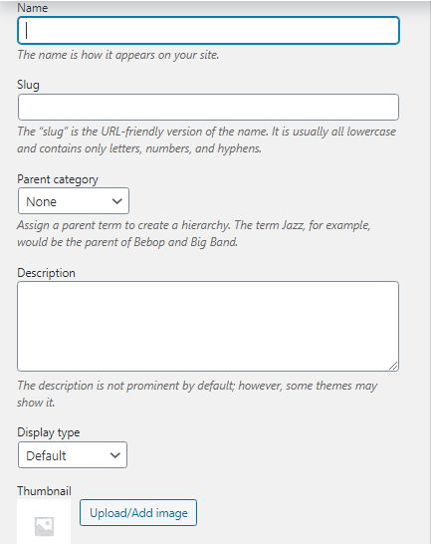
Task: Click the thumbnail placeholder image icon
Action: coord(44,526)
